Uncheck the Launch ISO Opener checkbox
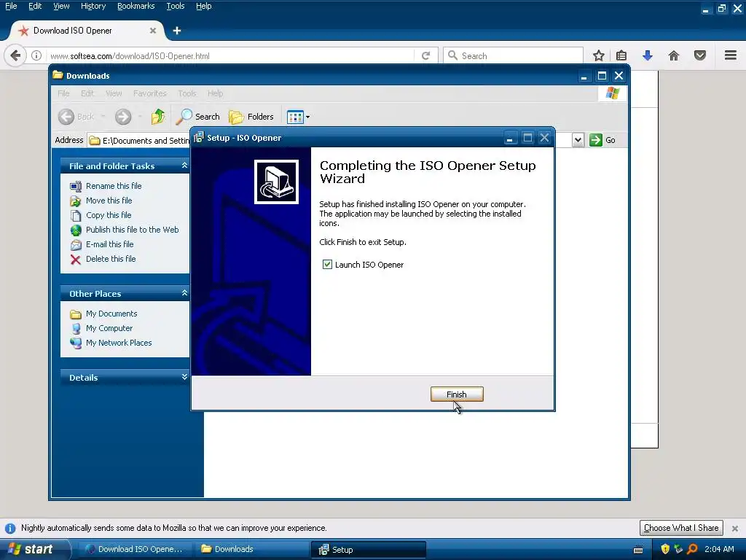 327,264
